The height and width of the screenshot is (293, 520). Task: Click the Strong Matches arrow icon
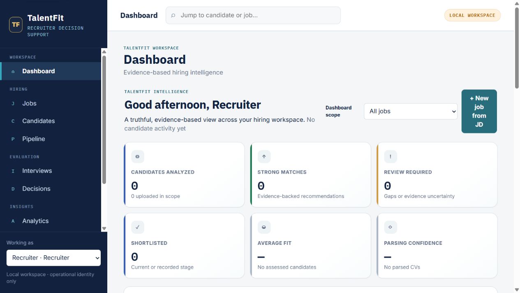[264, 156]
